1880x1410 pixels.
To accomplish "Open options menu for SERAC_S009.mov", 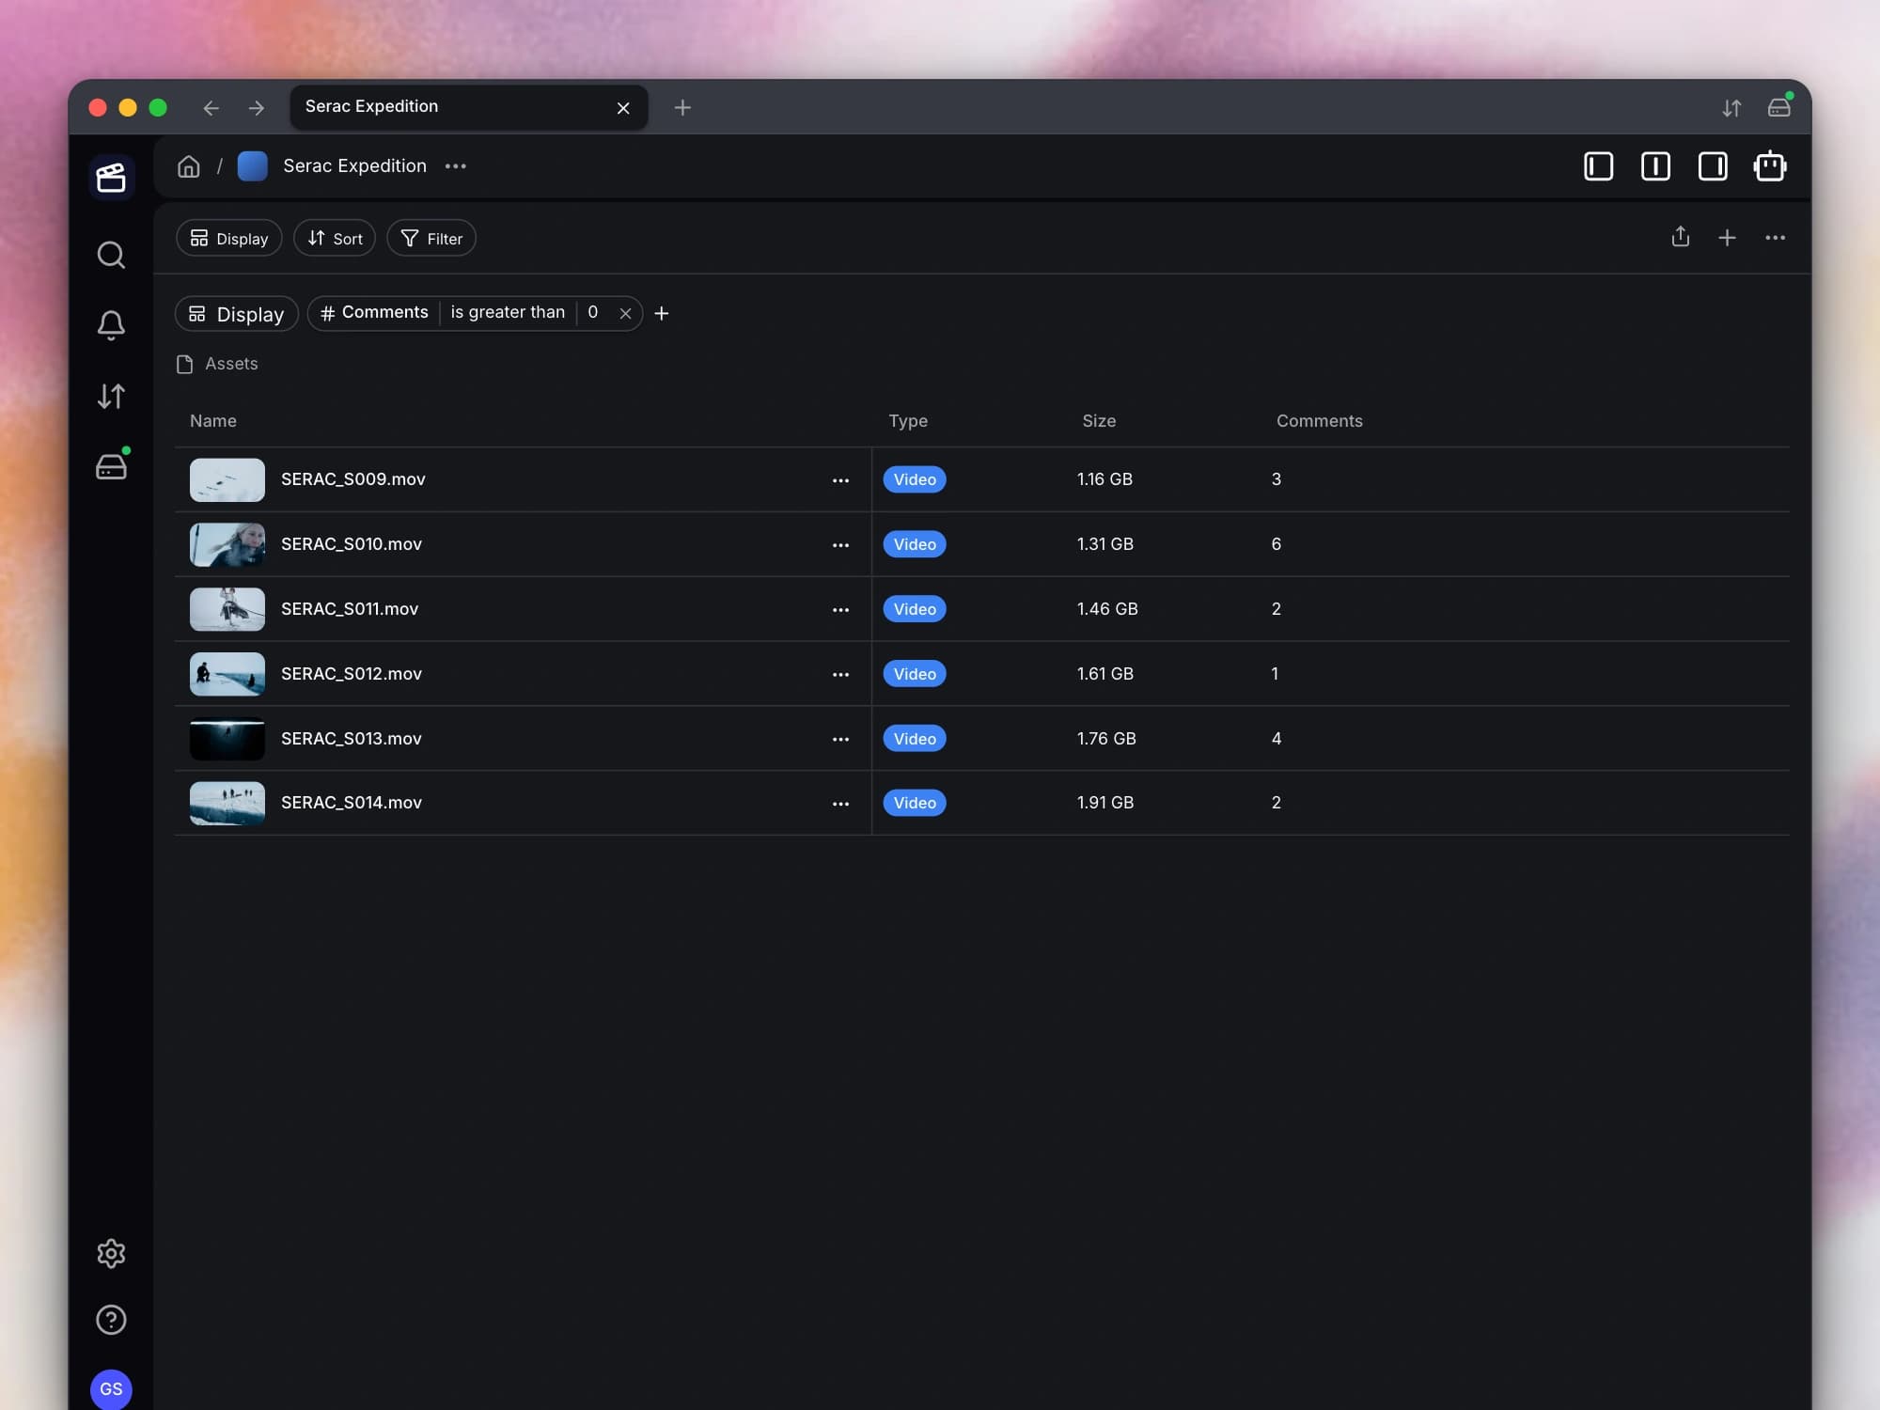I will click(840, 480).
